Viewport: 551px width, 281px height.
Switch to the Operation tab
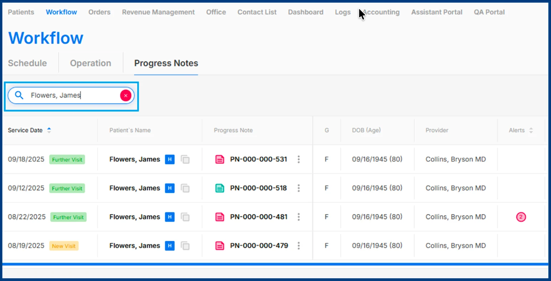point(90,63)
